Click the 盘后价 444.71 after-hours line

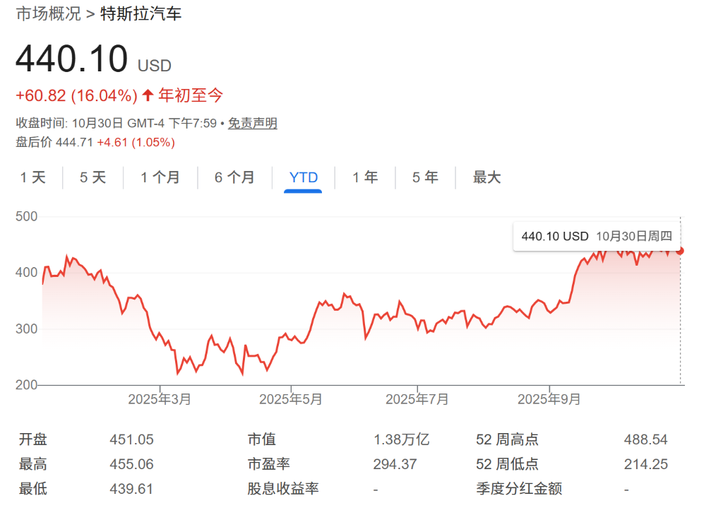point(95,142)
